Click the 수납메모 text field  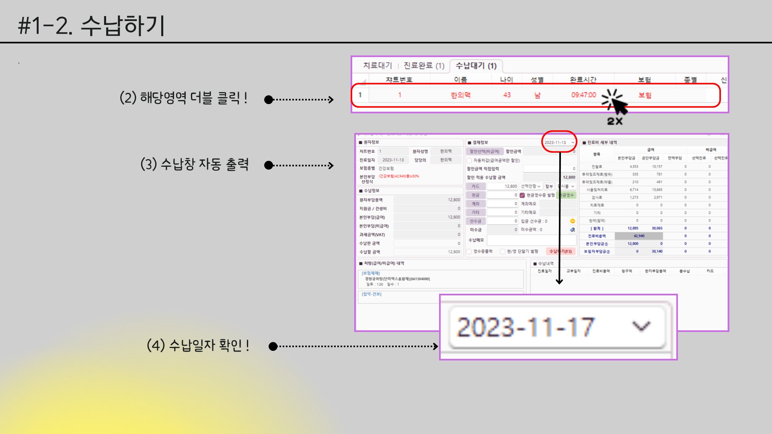pyautogui.click(x=531, y=240)
